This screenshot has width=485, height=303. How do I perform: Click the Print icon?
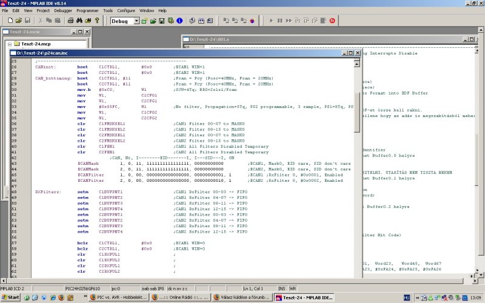(70, 21)
